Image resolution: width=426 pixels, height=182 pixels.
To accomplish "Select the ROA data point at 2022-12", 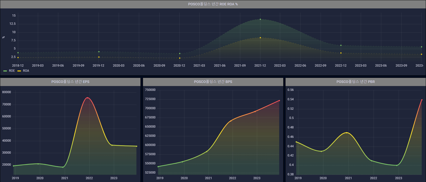I will click(x=341, y=53).
